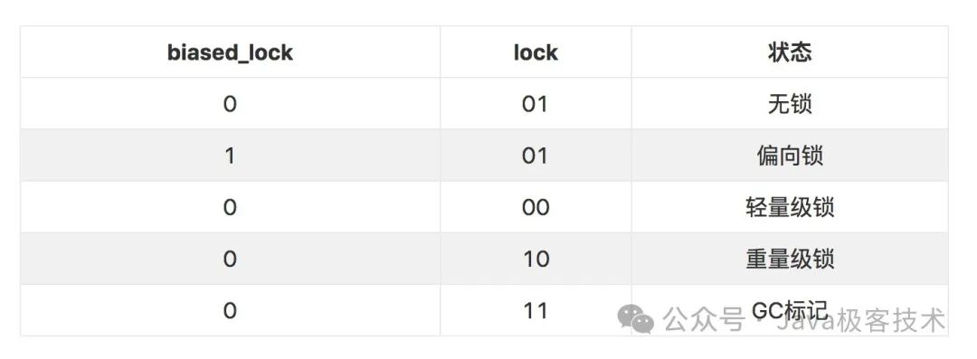Click biased_lock value 0 in 无锁 row

coord(230,104)
